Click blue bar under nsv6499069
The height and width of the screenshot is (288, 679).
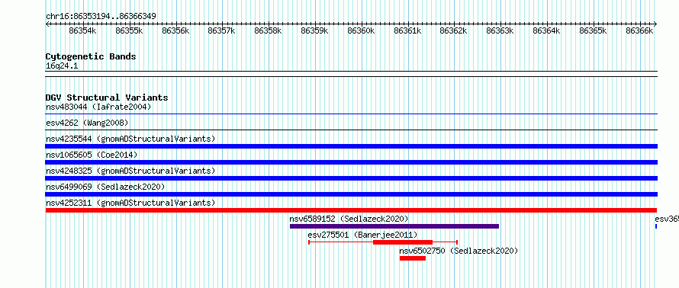351,194
